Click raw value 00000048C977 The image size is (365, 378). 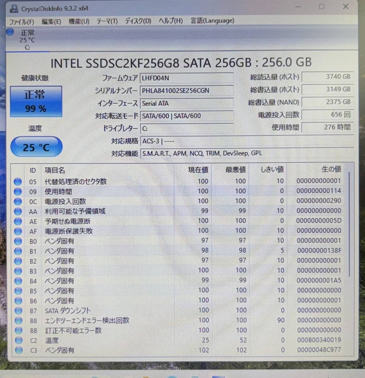pos(319,350)
